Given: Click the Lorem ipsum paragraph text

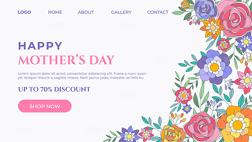Looking at the screenshot, I should 82,76.
